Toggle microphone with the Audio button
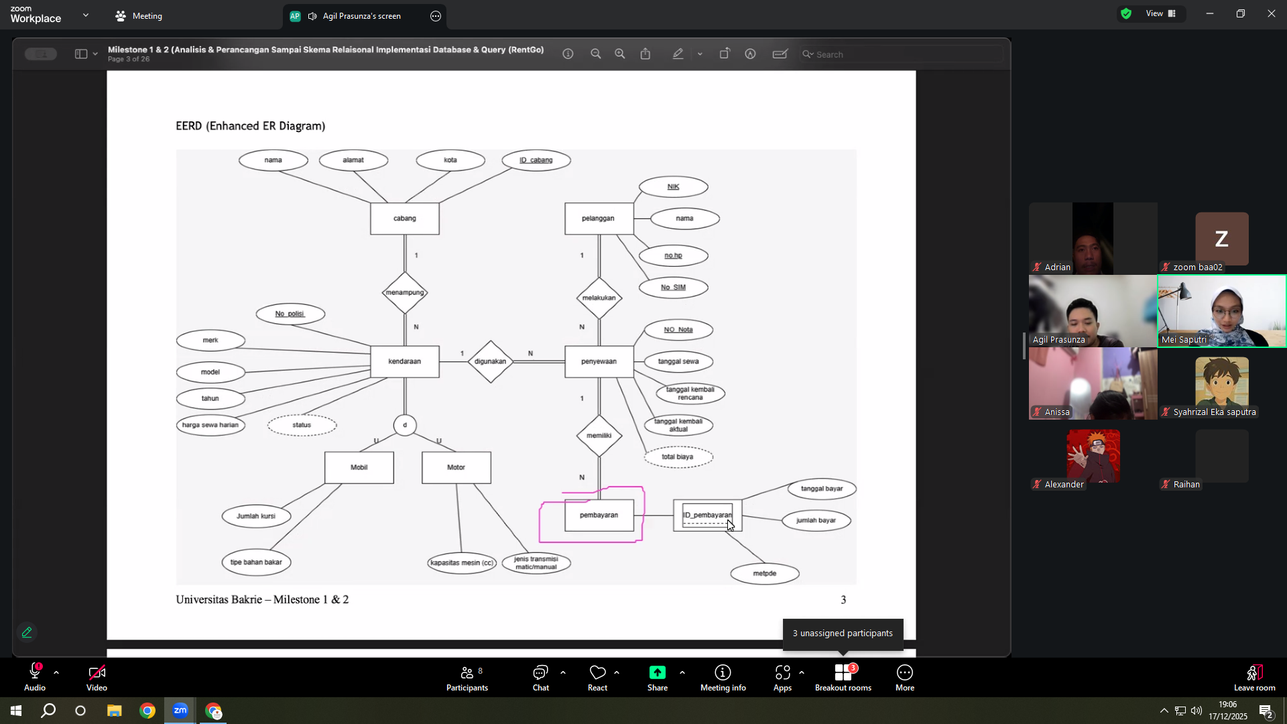 point(35,678)
